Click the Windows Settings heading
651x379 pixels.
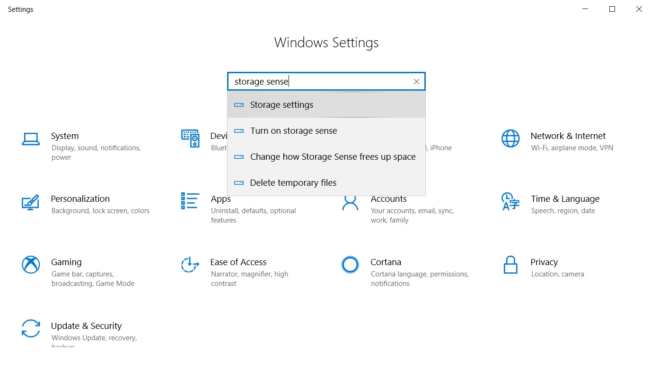(x=326, y=43)
